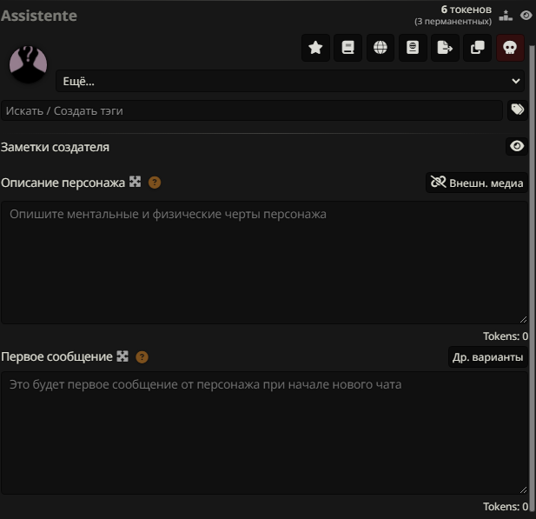Click into the Описание персонажа text area
This screenshot has width=536, height=519.
pos(263,262)
